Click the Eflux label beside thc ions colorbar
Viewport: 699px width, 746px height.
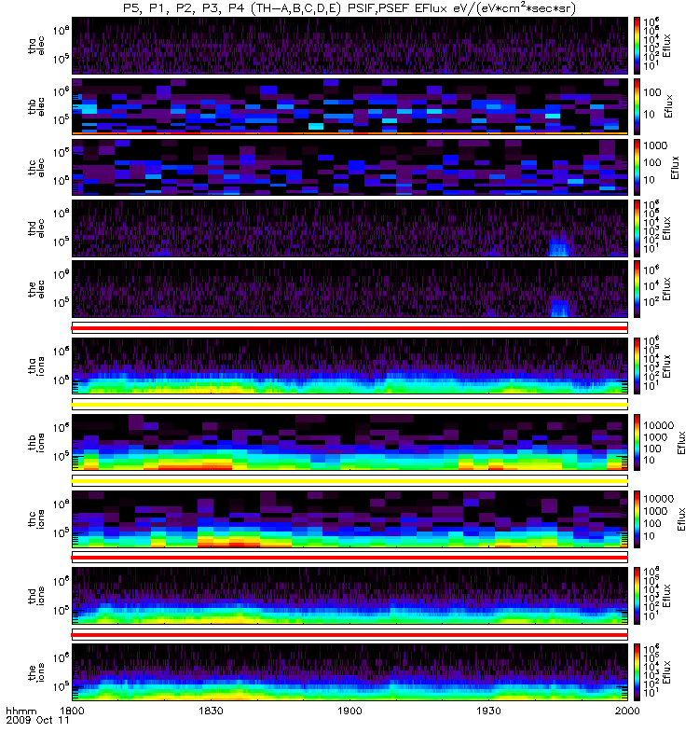(681, 519)
